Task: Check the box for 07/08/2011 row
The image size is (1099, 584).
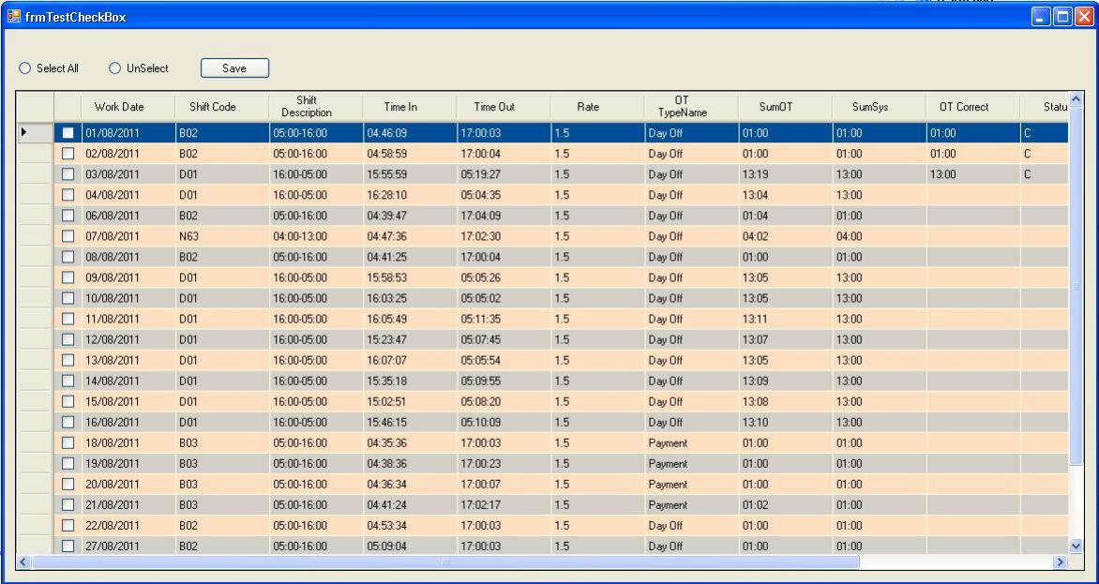Action: [x=68, y=236]
